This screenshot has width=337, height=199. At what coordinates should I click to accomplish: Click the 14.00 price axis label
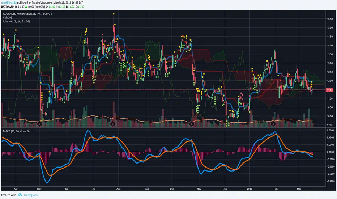(x=330, y=46)
